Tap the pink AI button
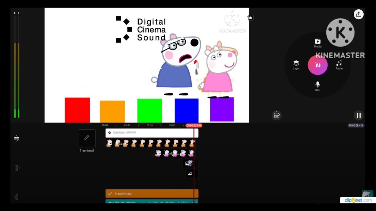376x211 pixels. pyautogui.click(x=318, y=65)
